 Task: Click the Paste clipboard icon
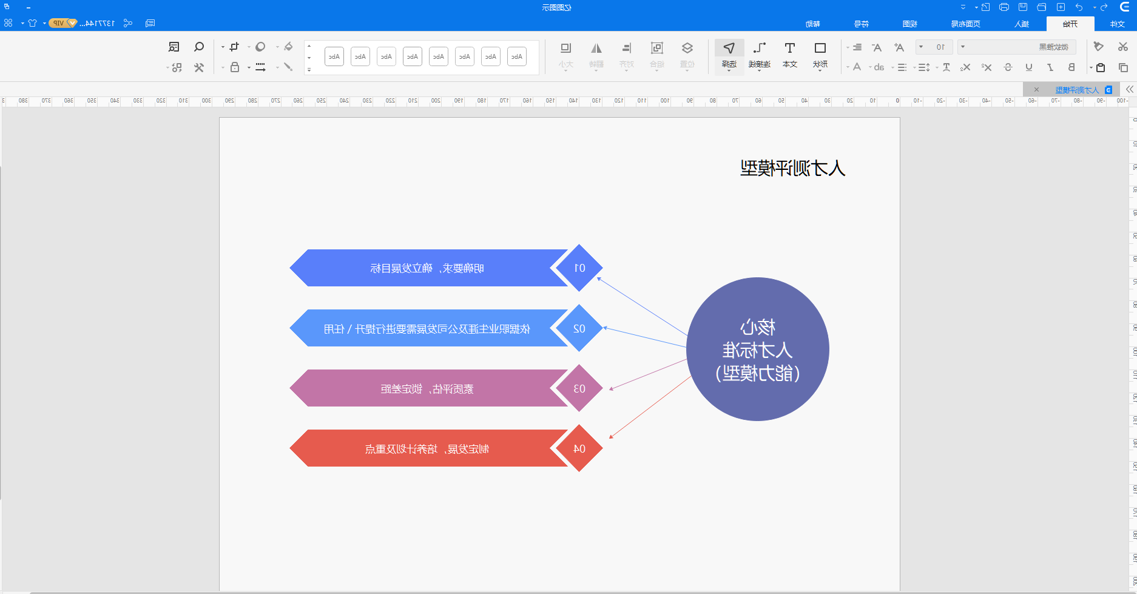pyautogui.click(x=1101, y=67)
